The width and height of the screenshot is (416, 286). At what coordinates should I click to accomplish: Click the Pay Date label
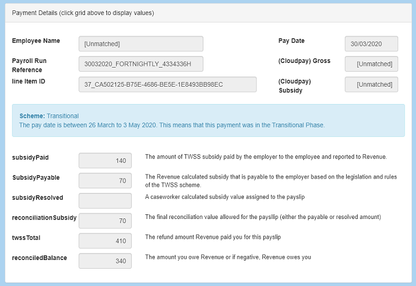[x=291, y=41]
